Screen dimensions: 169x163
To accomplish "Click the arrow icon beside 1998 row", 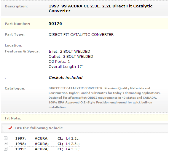I will [6, 143].
